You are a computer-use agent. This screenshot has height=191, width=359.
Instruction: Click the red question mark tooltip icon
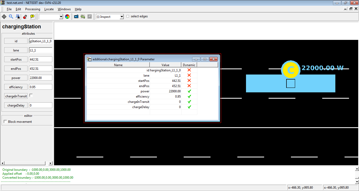pos(25,17)
